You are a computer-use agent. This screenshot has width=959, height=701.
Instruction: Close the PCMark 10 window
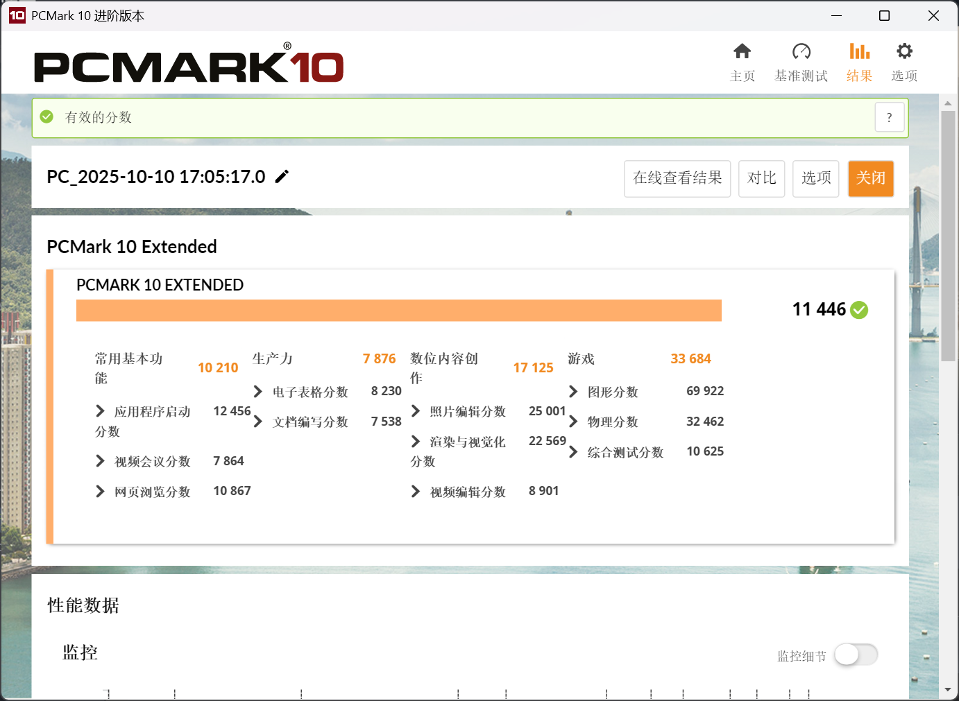click(933, 15)
